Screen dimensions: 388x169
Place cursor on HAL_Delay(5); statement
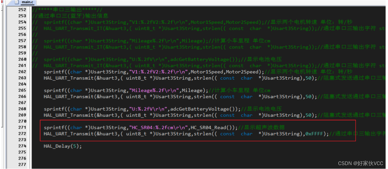62,146
